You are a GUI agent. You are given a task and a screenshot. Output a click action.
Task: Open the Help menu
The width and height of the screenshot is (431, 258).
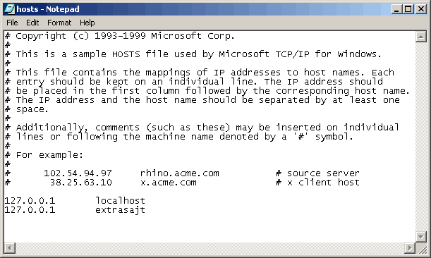(87, 23)
